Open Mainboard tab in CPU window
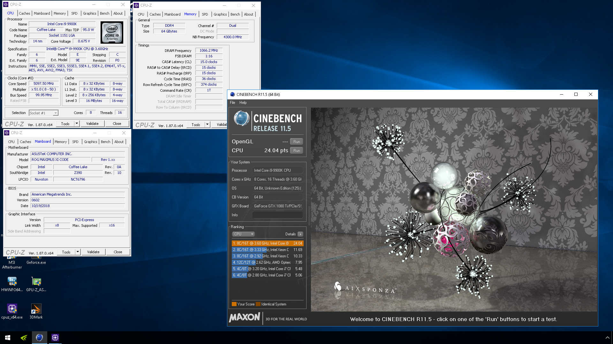 click(42, 13)
